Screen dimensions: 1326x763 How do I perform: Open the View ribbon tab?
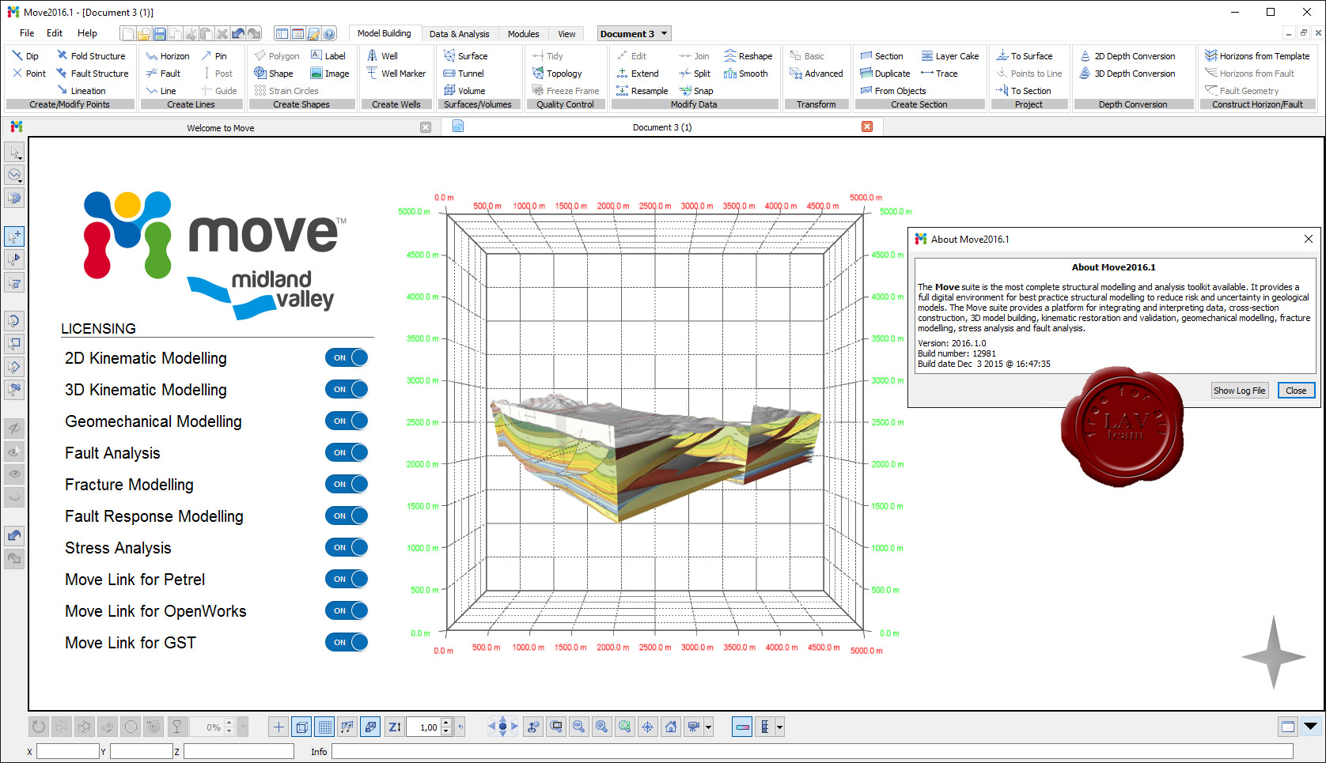[566, 34]
